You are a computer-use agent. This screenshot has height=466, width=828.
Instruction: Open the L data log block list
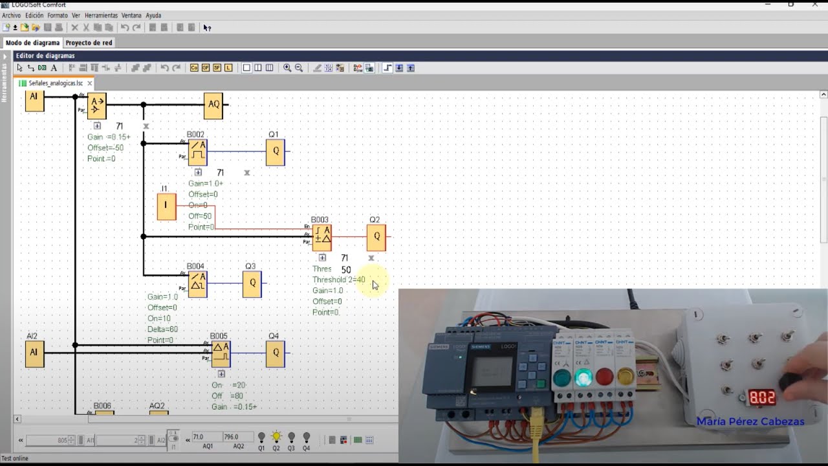228,67
